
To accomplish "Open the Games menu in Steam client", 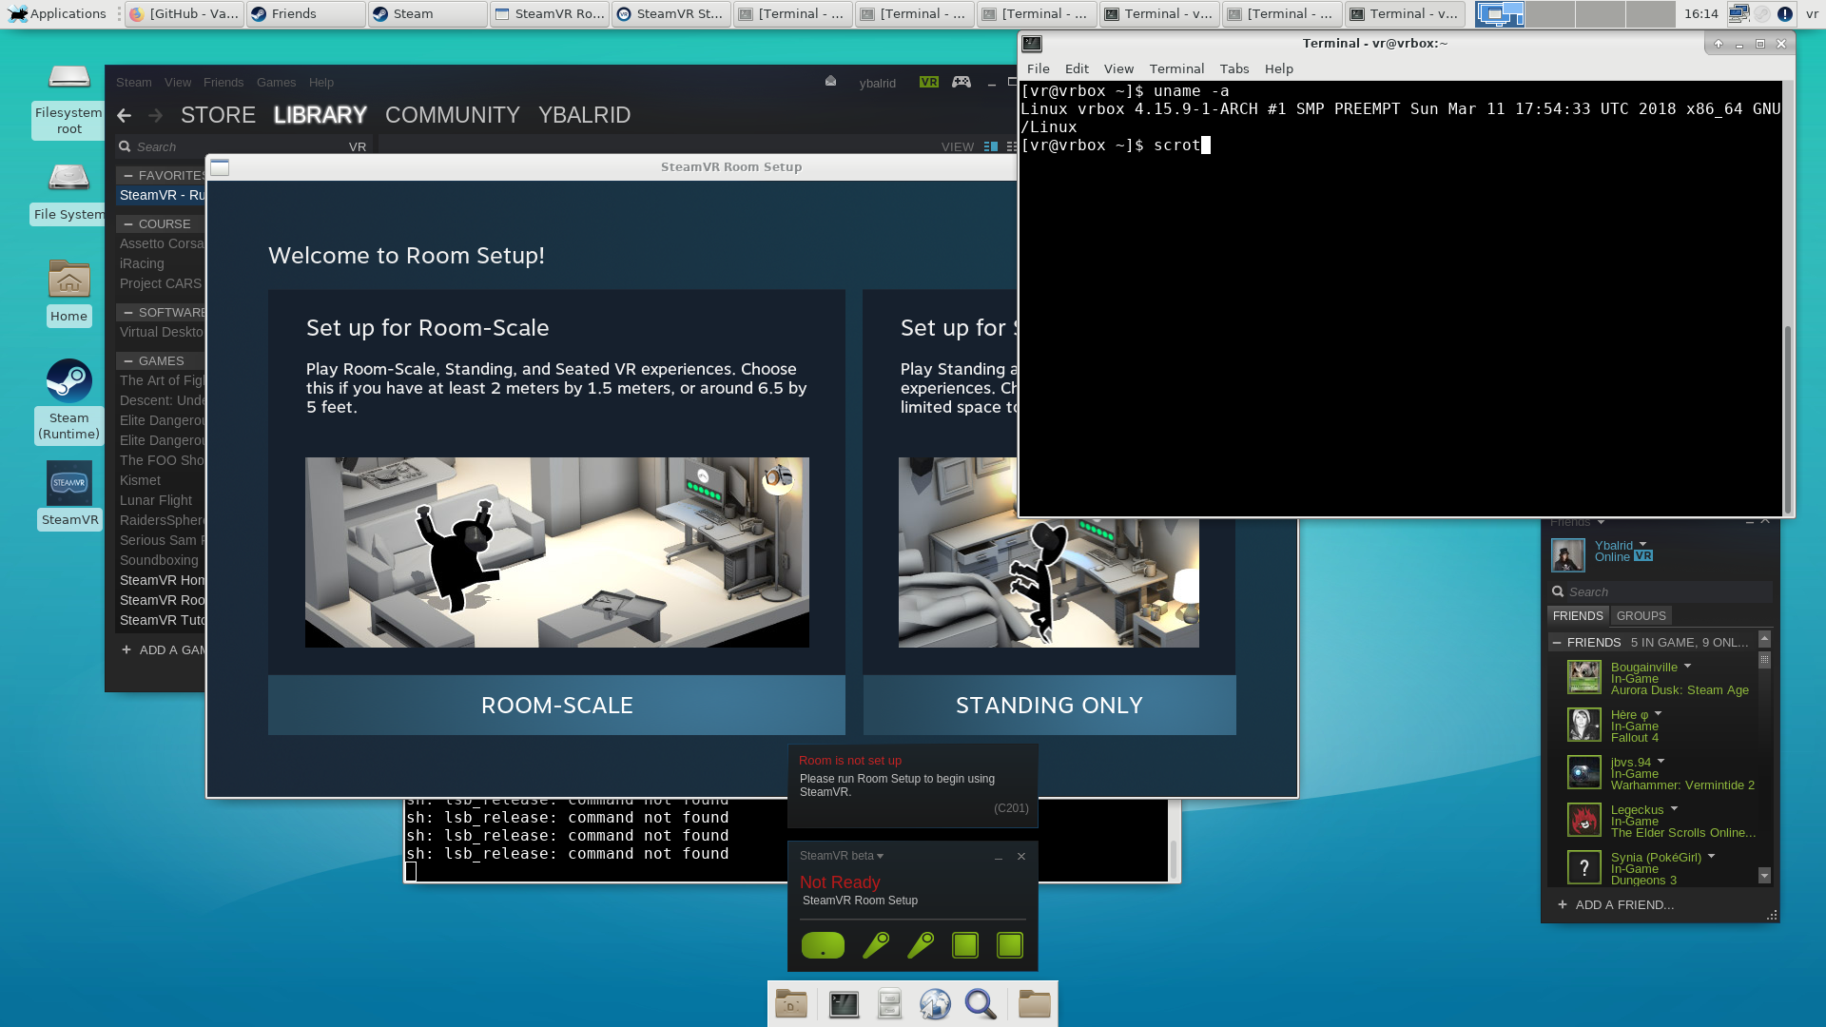I will coord(276,83).
